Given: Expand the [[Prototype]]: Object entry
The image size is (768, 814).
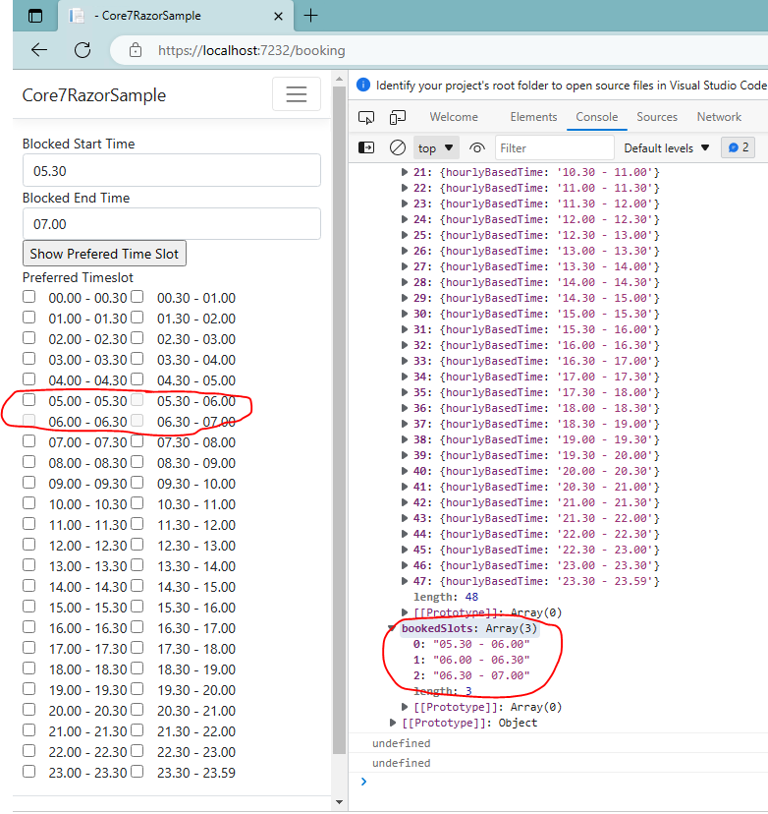Looking at the screenshot, I should pos(393,723).
